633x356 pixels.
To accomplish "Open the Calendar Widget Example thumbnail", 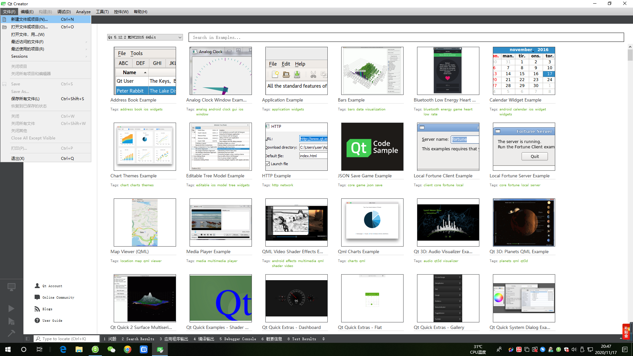I will pyautogui.click(x=524, y=71).
